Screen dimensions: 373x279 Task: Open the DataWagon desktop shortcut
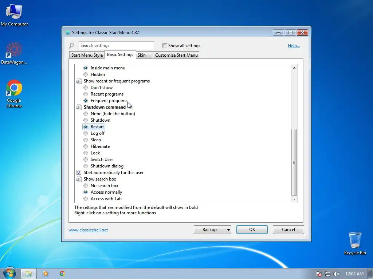pos(14,53)
